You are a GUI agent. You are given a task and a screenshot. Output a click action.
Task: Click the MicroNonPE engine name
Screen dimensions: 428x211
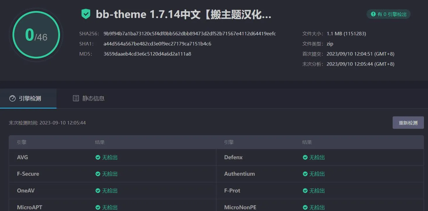(x=240, y=208)
